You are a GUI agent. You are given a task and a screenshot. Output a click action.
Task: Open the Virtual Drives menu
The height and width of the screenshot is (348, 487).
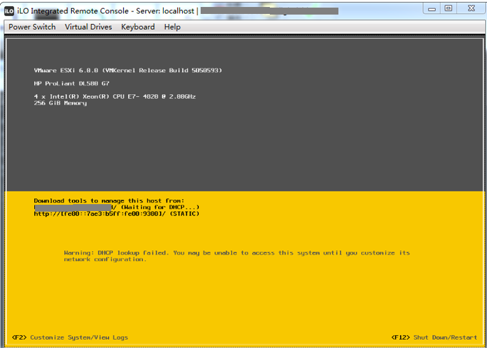point(88,27)
